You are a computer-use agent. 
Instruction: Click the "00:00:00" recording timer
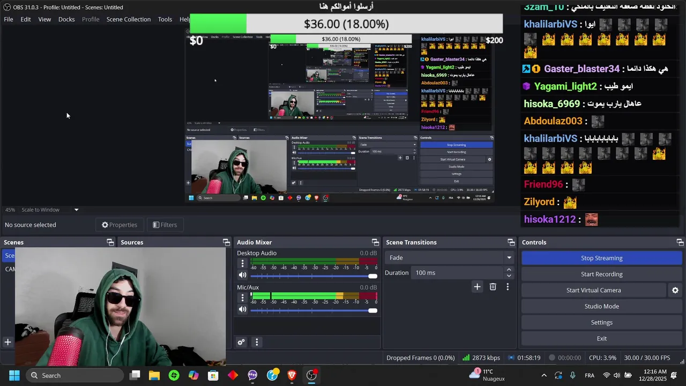coord(569,358)
